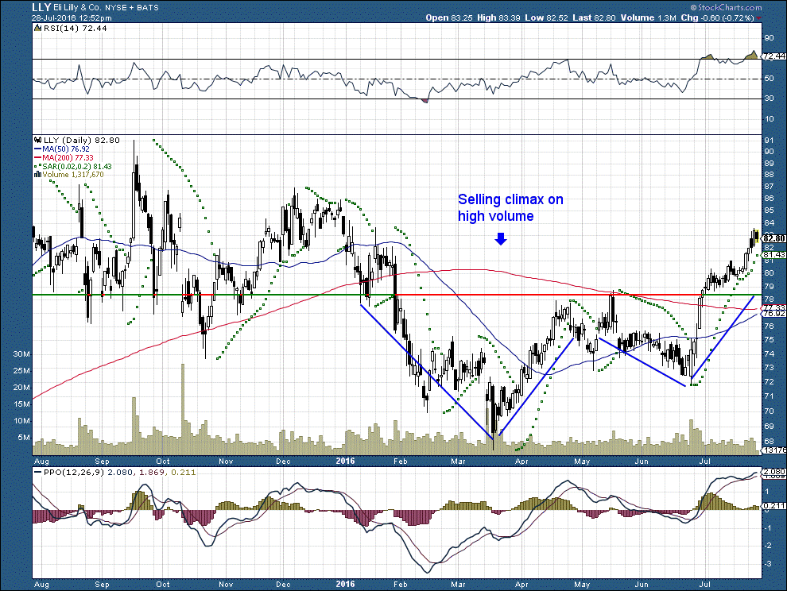
Task: Click the blue down arrow under Selling climax
Action: click(x=500, y=238)
